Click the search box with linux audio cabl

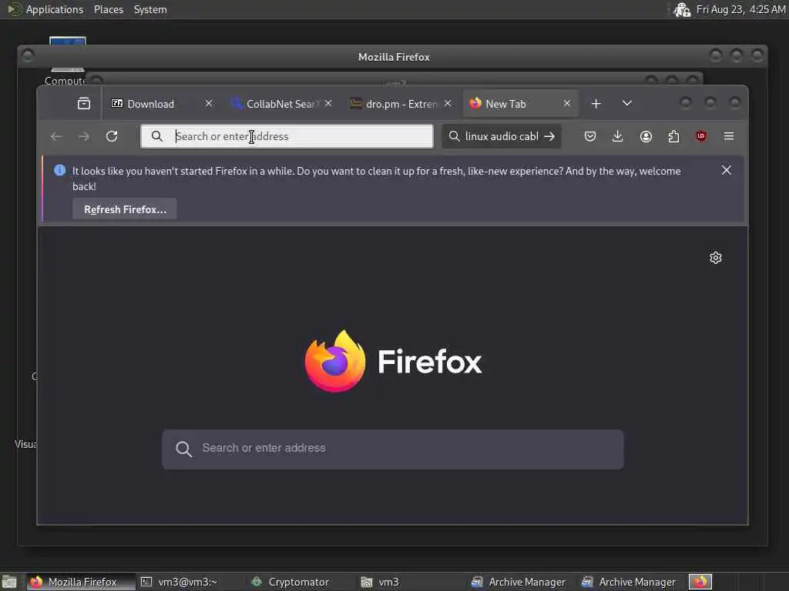[502, 136]
